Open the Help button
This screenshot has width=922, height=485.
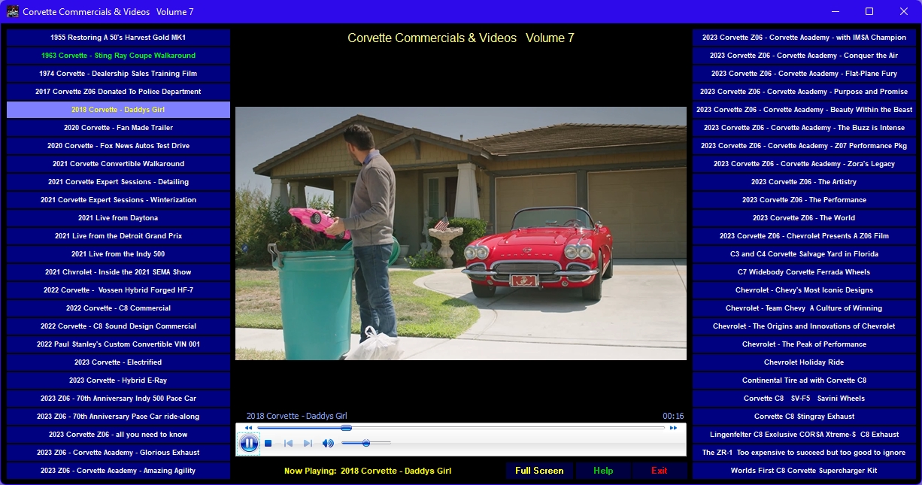click(603, 471)
